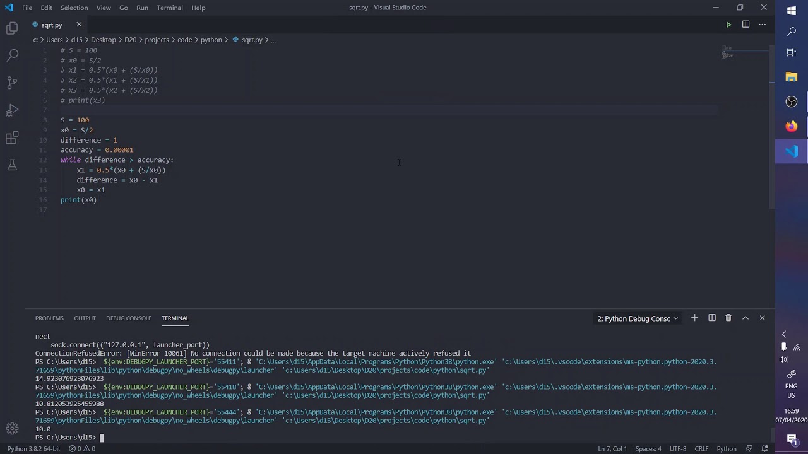The height and width of the screenshot is (454, 808).
Task: Kill the terminal with trash icon
Action: pyautogui.click(x=728, y=318)
